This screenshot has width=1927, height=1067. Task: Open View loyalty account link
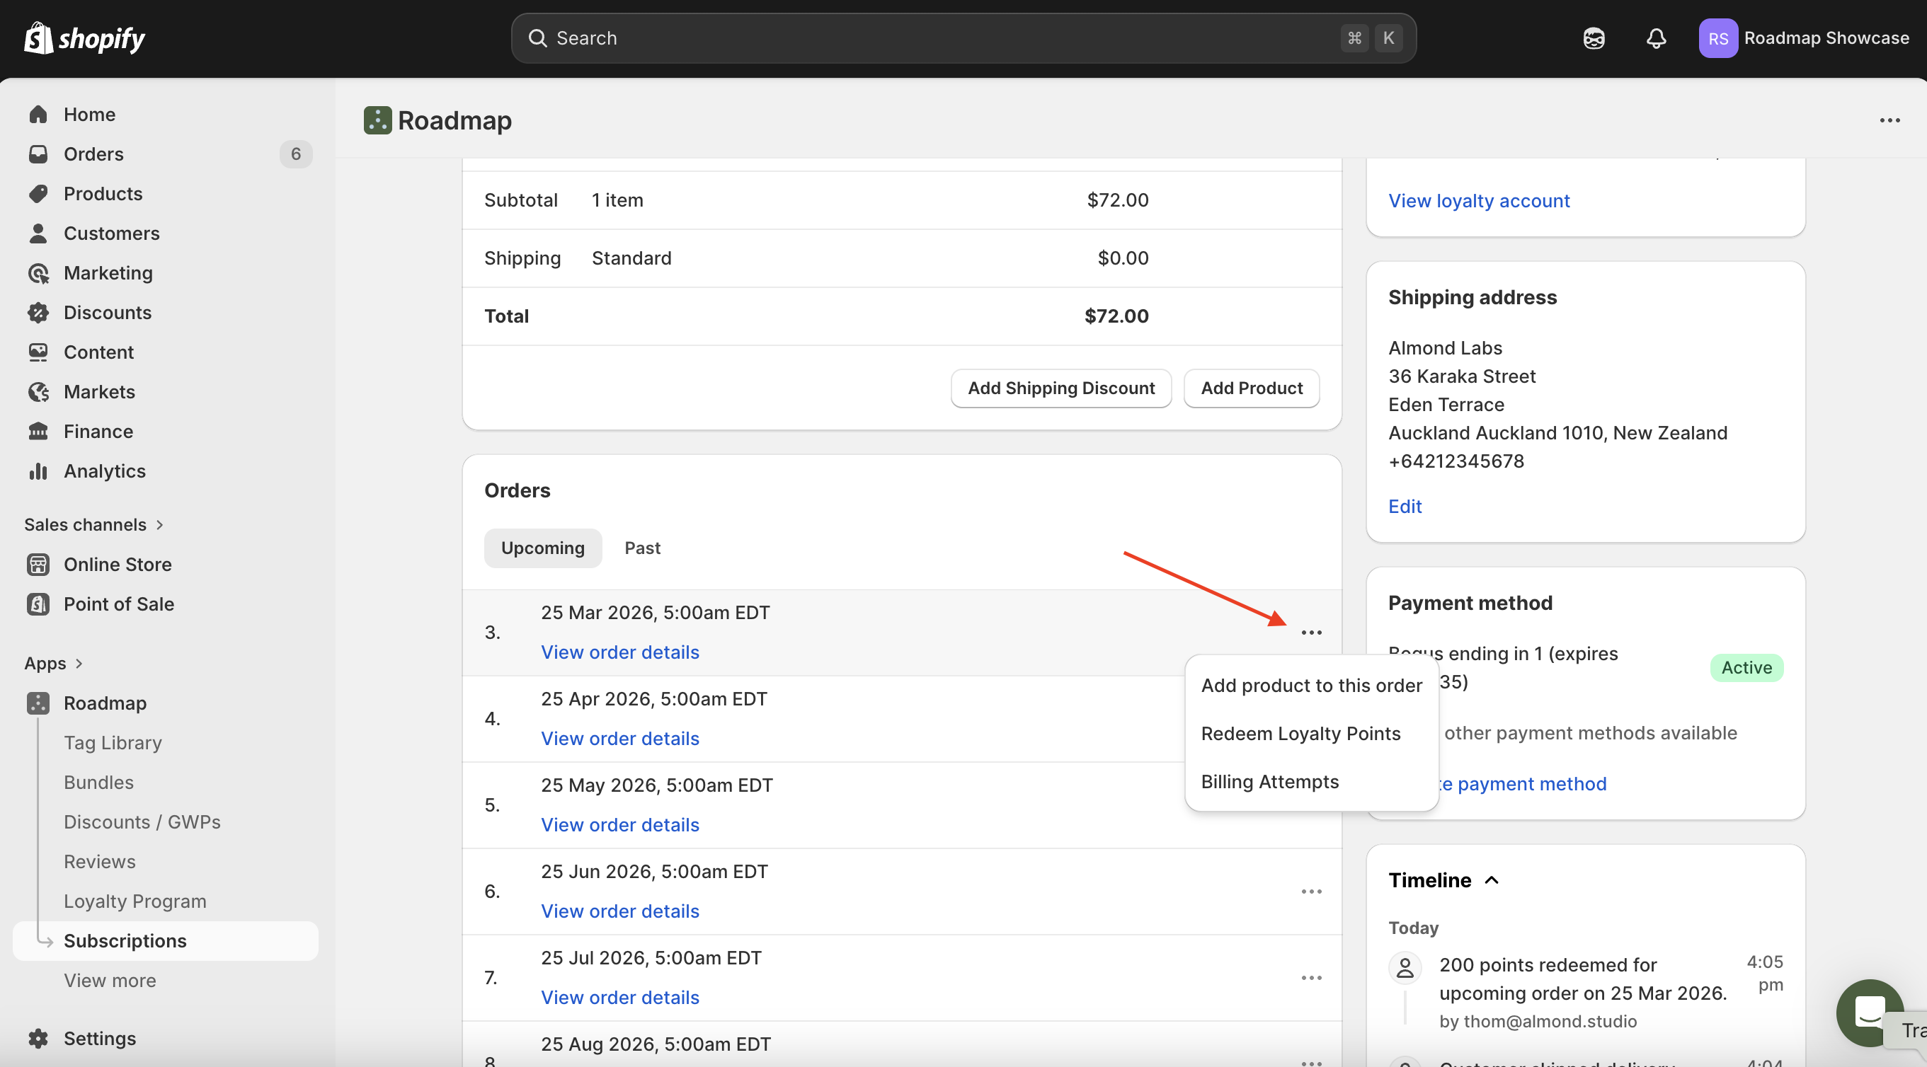pyautogui.click(x=1478, y=200)
